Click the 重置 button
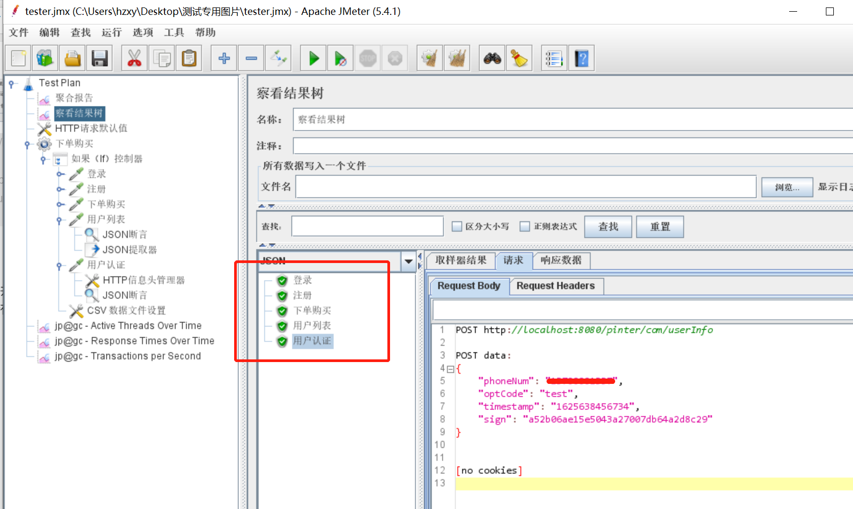The height and width of the screenshot is (509, 853). (x=660, y=227)
